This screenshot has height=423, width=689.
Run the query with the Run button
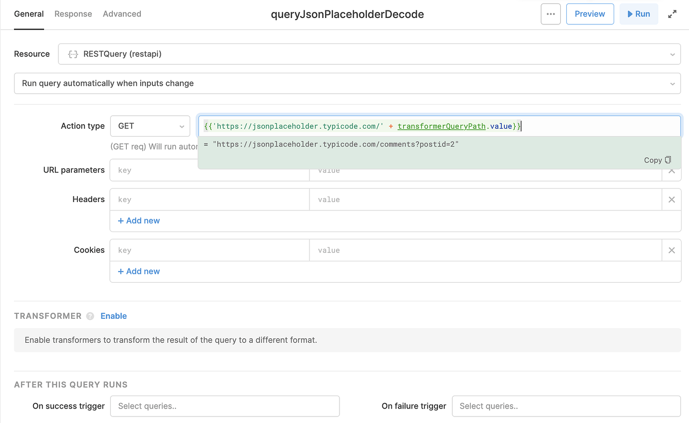(639, 14)
